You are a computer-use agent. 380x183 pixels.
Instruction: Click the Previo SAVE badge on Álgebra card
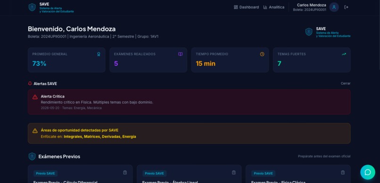pos(154,173)
